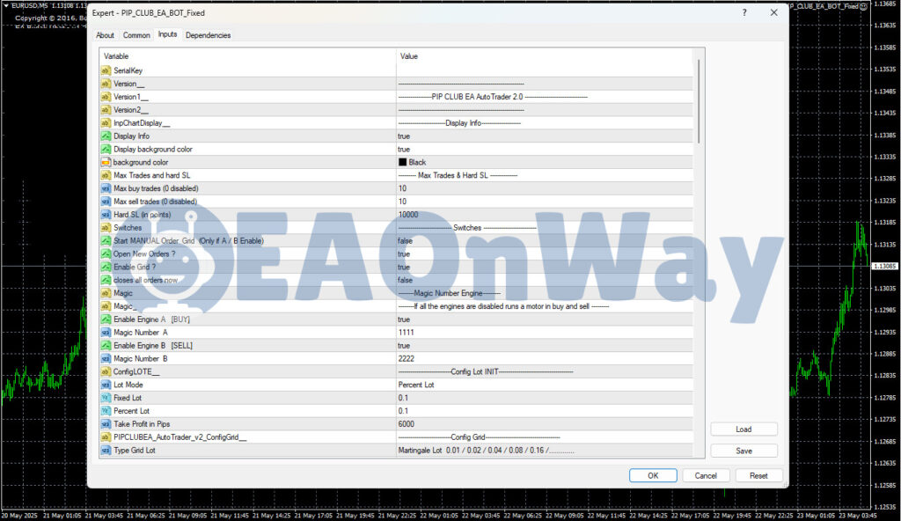Click the SerialKey row string icon
Viewport: 901px width, 521px height.
coord(106,70)
